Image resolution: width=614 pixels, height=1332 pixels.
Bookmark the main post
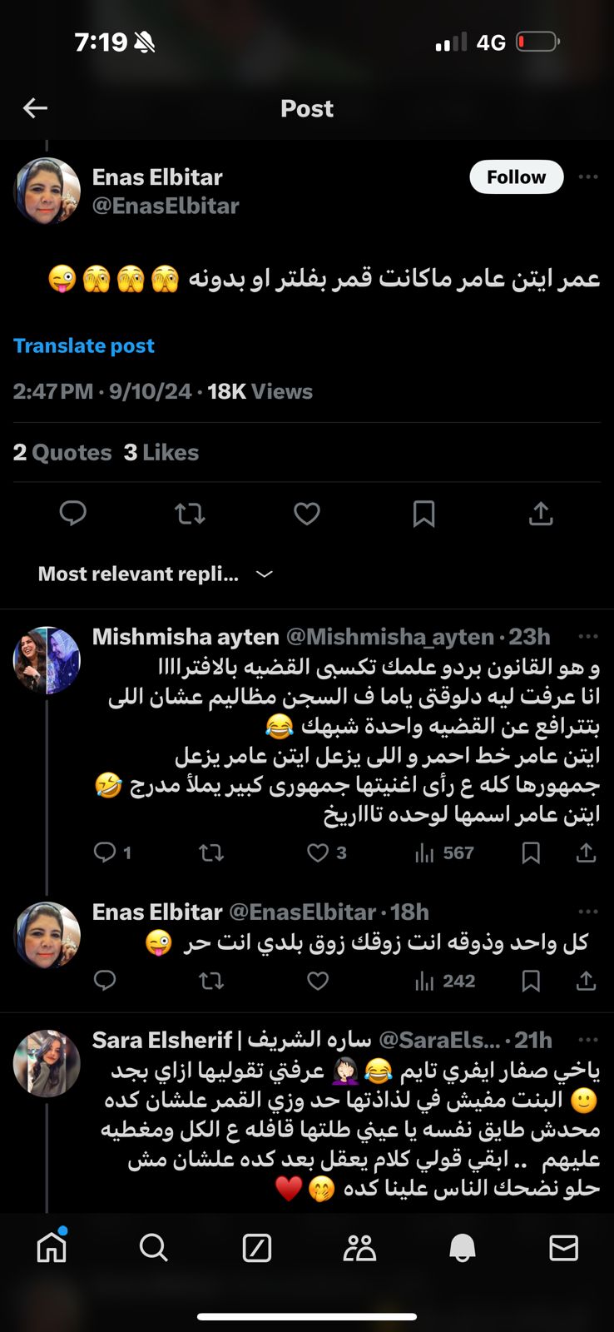pos(424,514)
